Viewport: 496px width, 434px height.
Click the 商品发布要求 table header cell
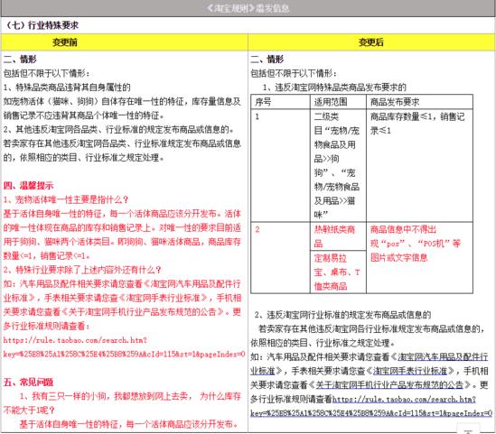419,102
